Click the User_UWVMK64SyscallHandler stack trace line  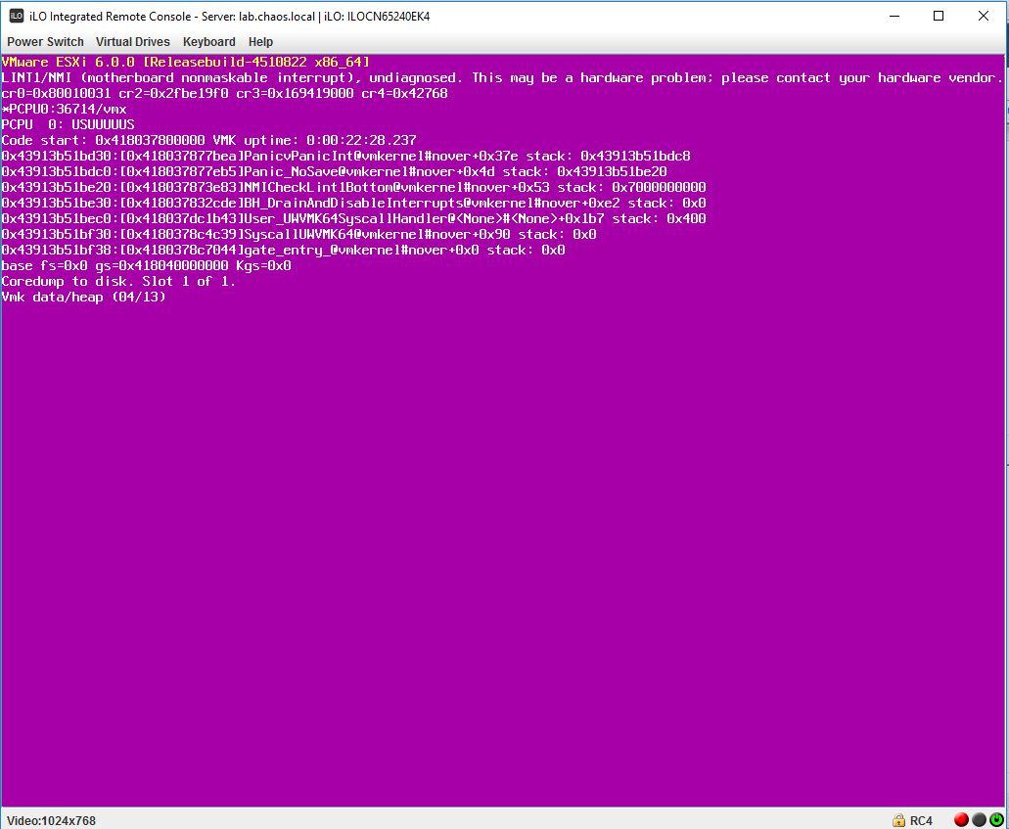354,218
